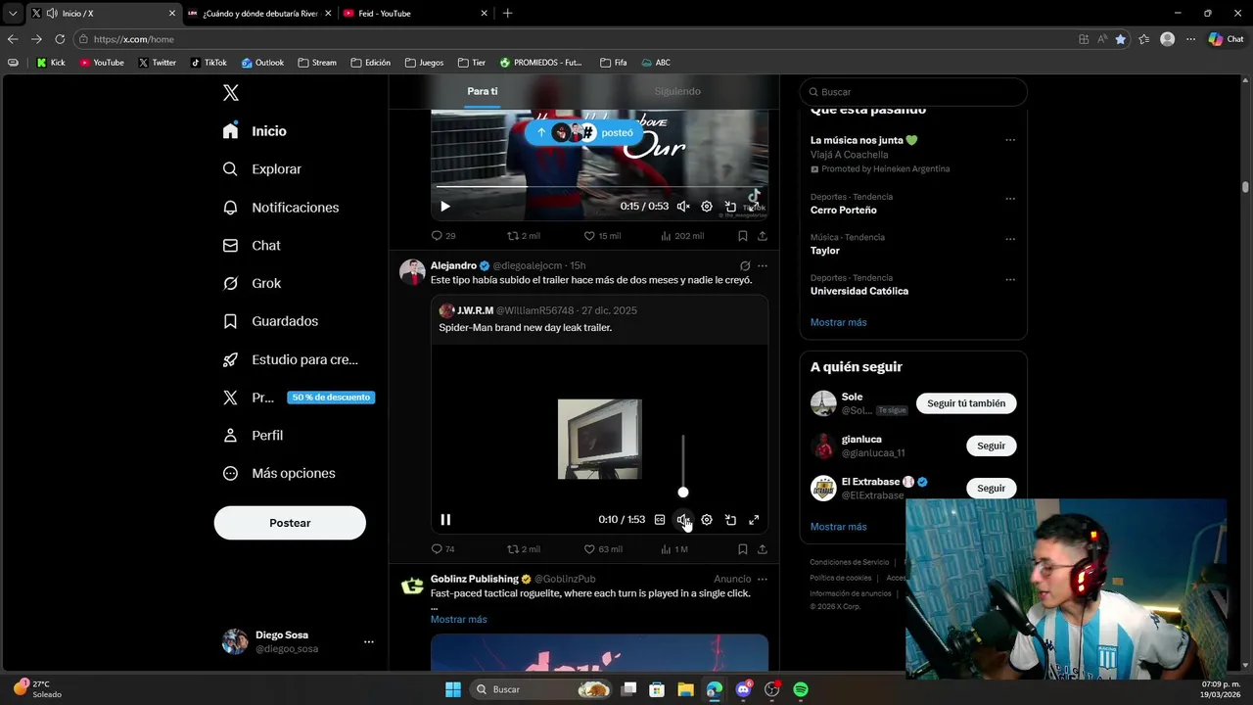
Task: Open J.W.R.M quoted post author
Action: (x=475, y=310)
